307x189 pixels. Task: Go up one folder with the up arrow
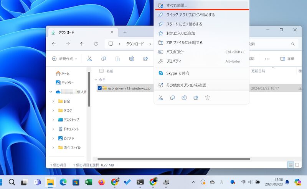82,44
